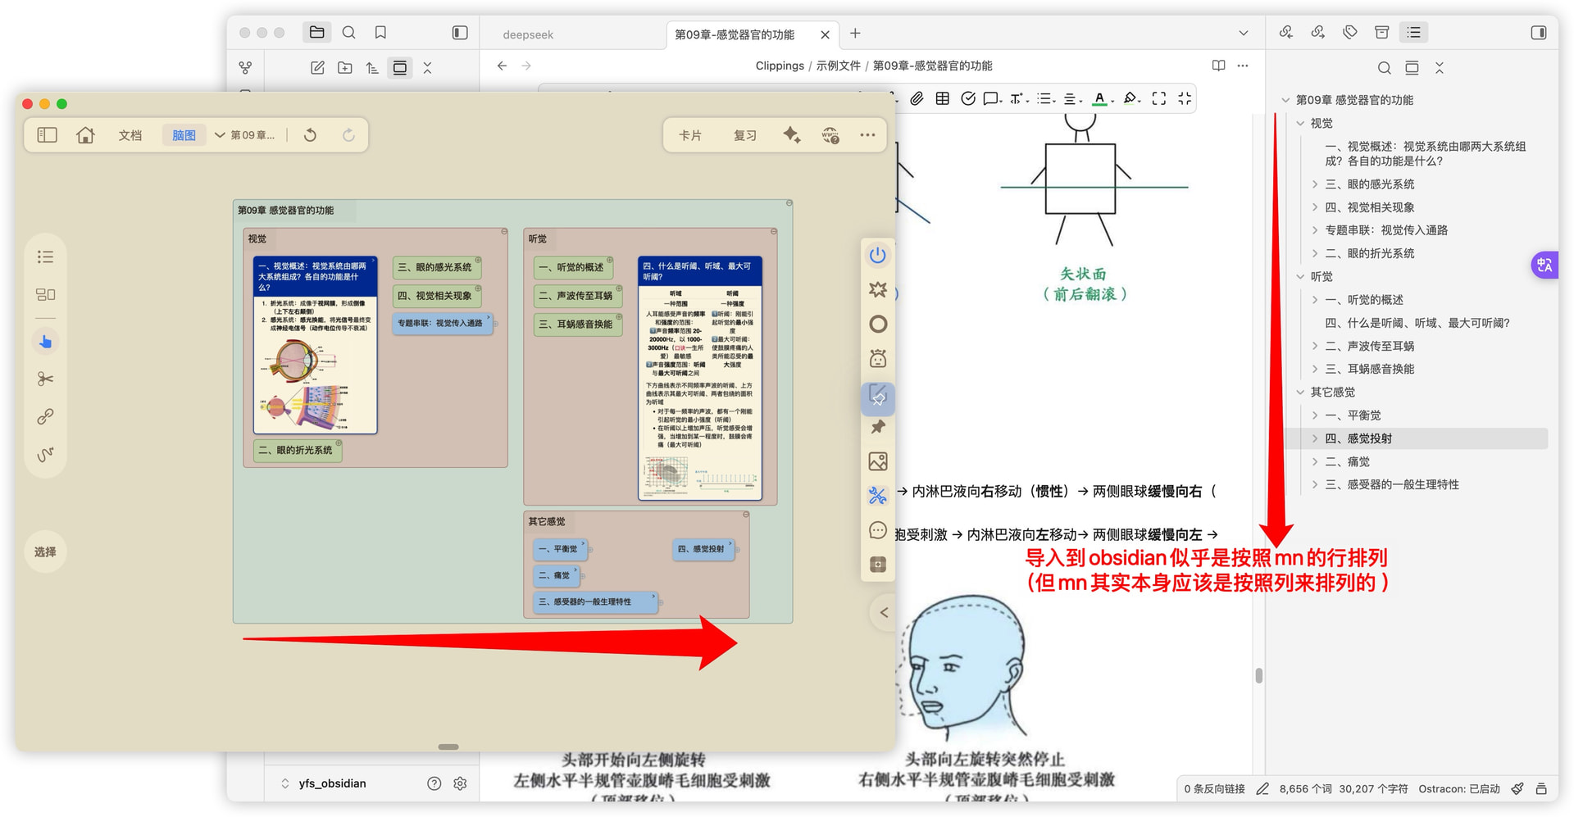Select 四、感觉投射 in the outline
The width and height of the screenshot is (1574, 817).
(x=1358, y=438)
